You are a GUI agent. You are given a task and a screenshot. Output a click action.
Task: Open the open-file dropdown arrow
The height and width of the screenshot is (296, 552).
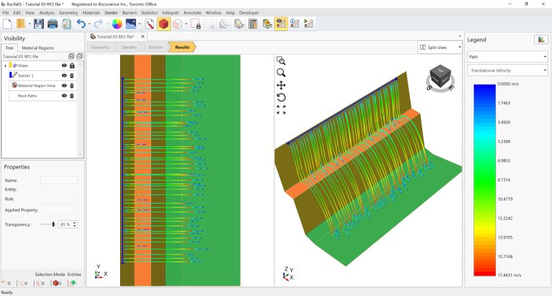coord(30,24)
